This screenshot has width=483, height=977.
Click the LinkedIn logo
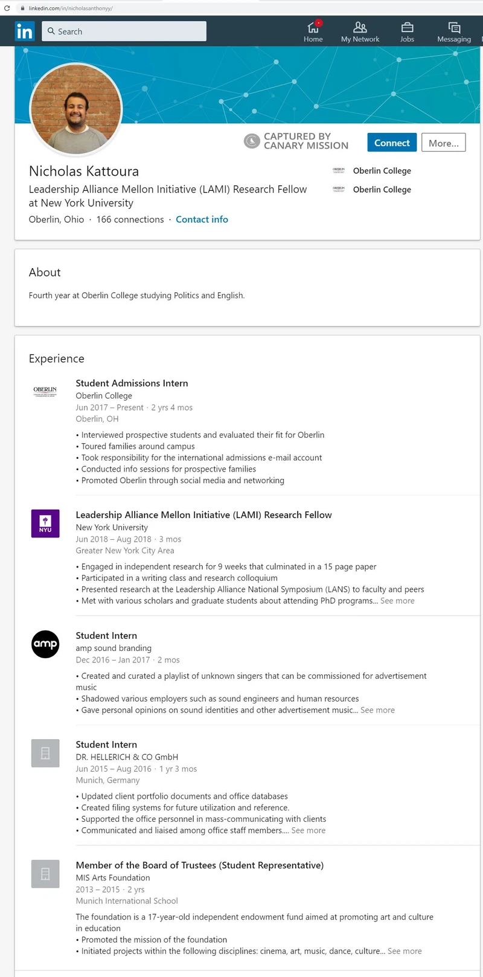click(24, 31)
